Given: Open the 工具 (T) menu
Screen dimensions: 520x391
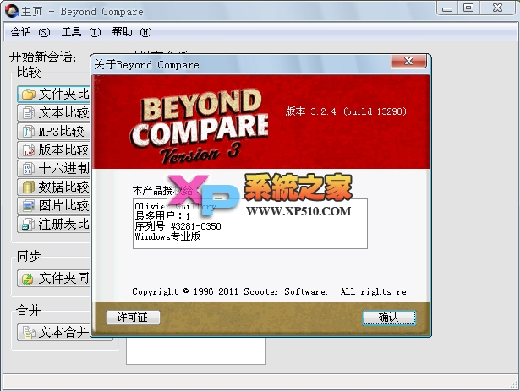Looking at the screenshot, I should point(81,32).
